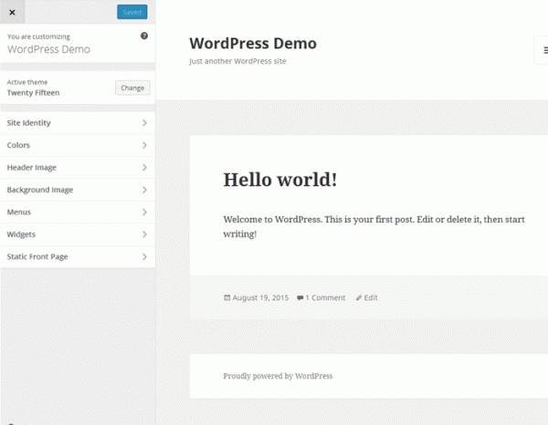Click the August 19, 2015 date link
The height and width of the screenshot is (425, 548).
pyautogui.click(x=260, y=297)
